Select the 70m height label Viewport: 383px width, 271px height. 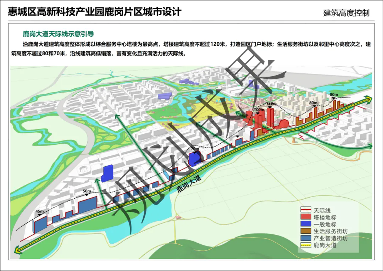(195, 149)
